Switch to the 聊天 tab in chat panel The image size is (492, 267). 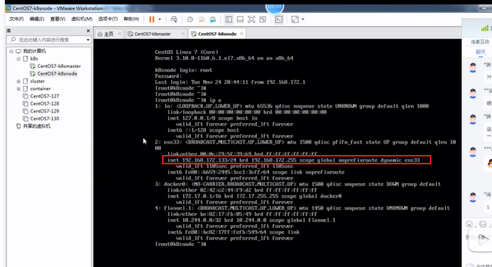pos(480,52)
